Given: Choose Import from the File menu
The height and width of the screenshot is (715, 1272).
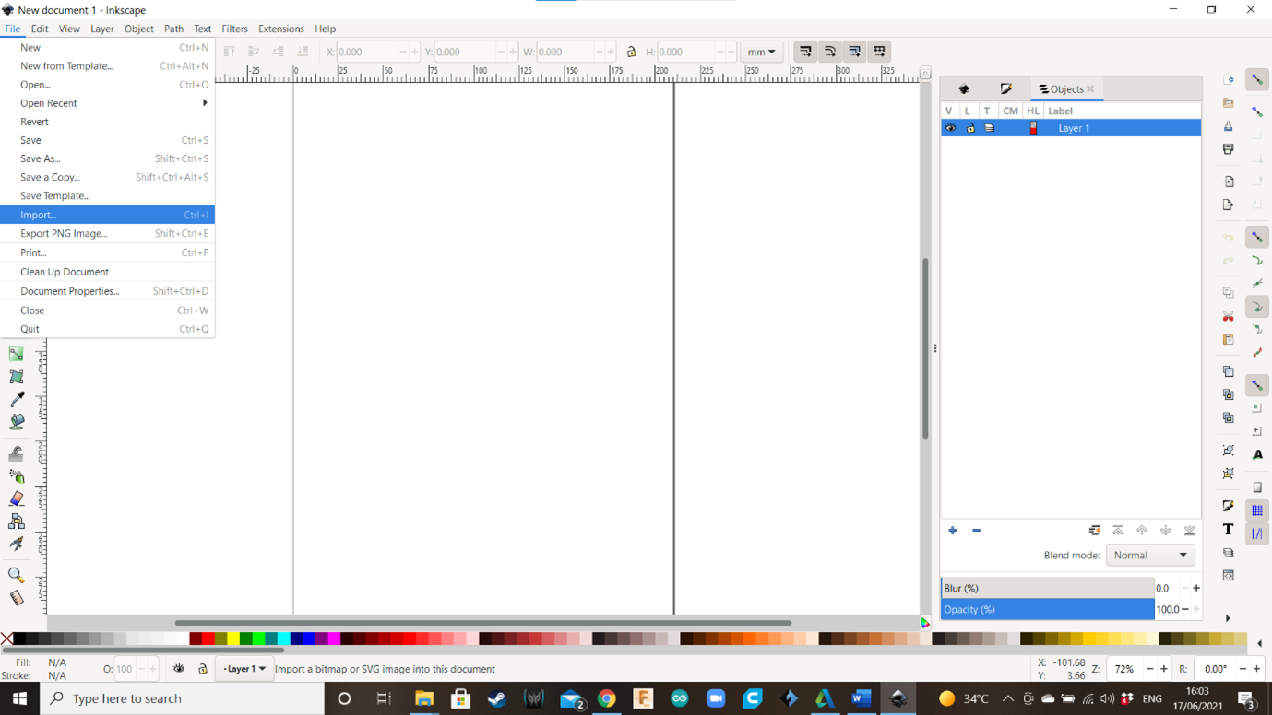Looking at the screenshot, I should [107, 215].
